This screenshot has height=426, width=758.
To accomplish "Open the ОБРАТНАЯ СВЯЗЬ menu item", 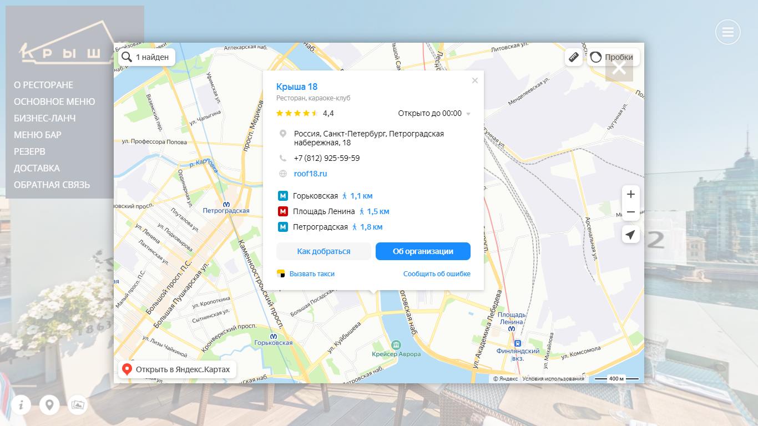I will (52, 185).
